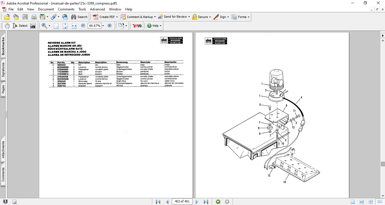Click the Search button
This screenshot has height=205, width=385.
pos(79,17)
